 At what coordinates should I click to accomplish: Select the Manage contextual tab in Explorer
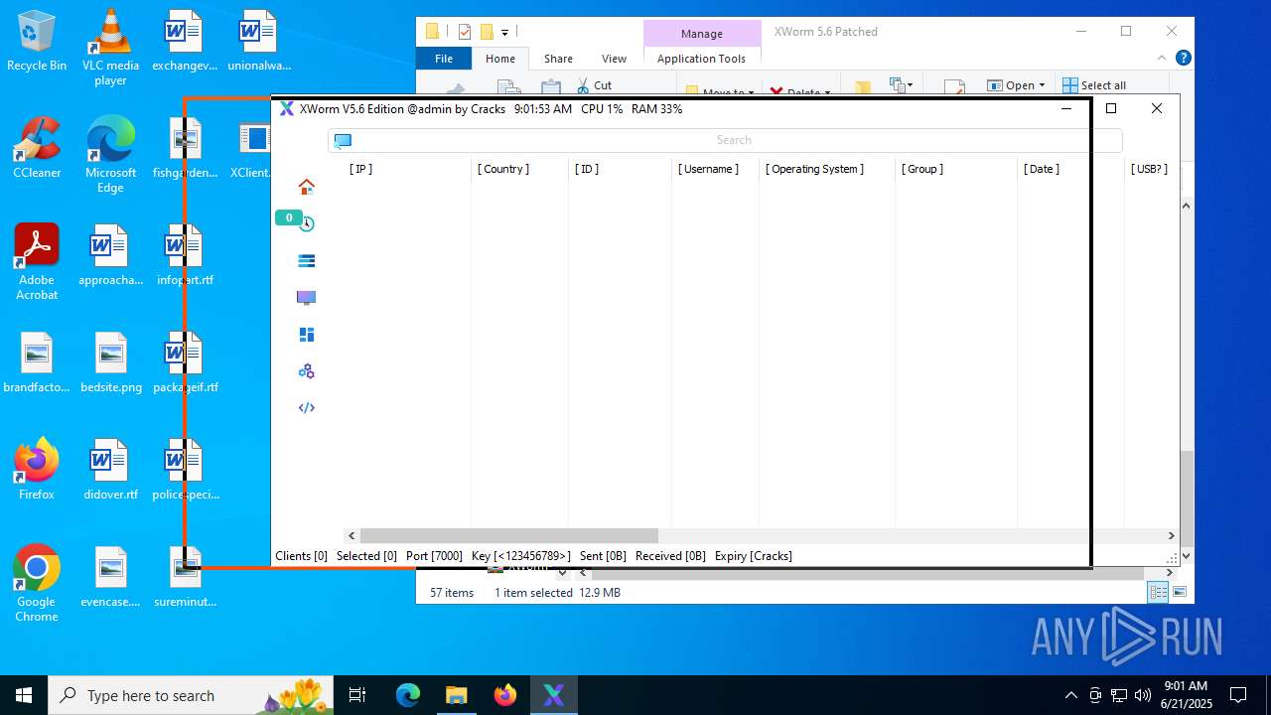click(702, 34)
